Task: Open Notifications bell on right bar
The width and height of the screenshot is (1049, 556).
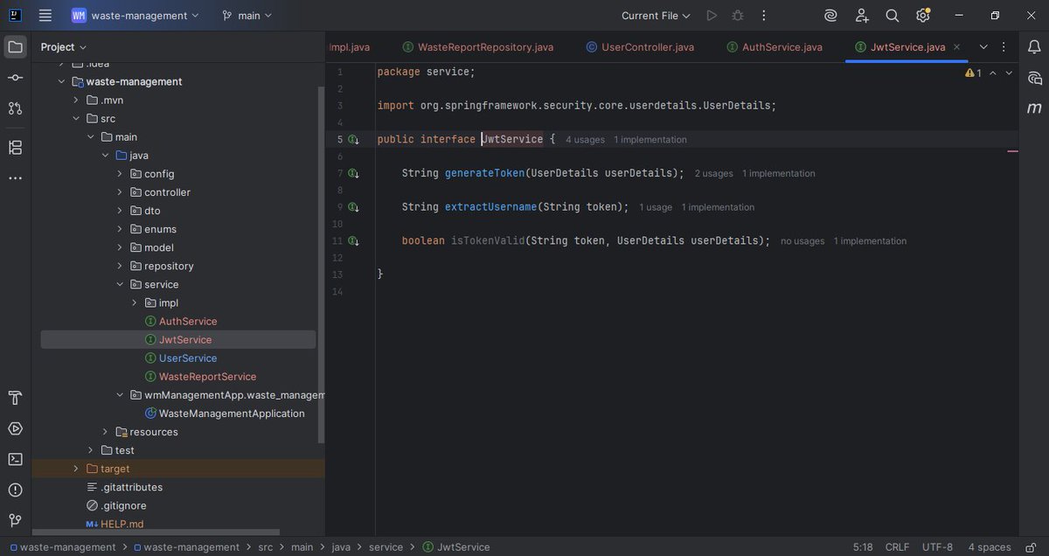Action: [1034, 47]
